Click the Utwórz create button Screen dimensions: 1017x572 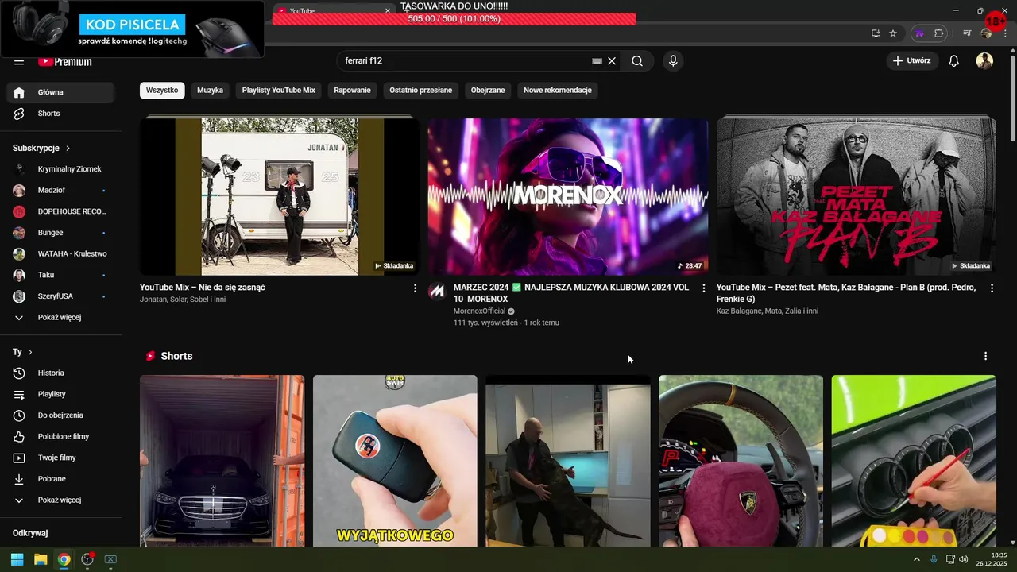(x=912, y=61)
